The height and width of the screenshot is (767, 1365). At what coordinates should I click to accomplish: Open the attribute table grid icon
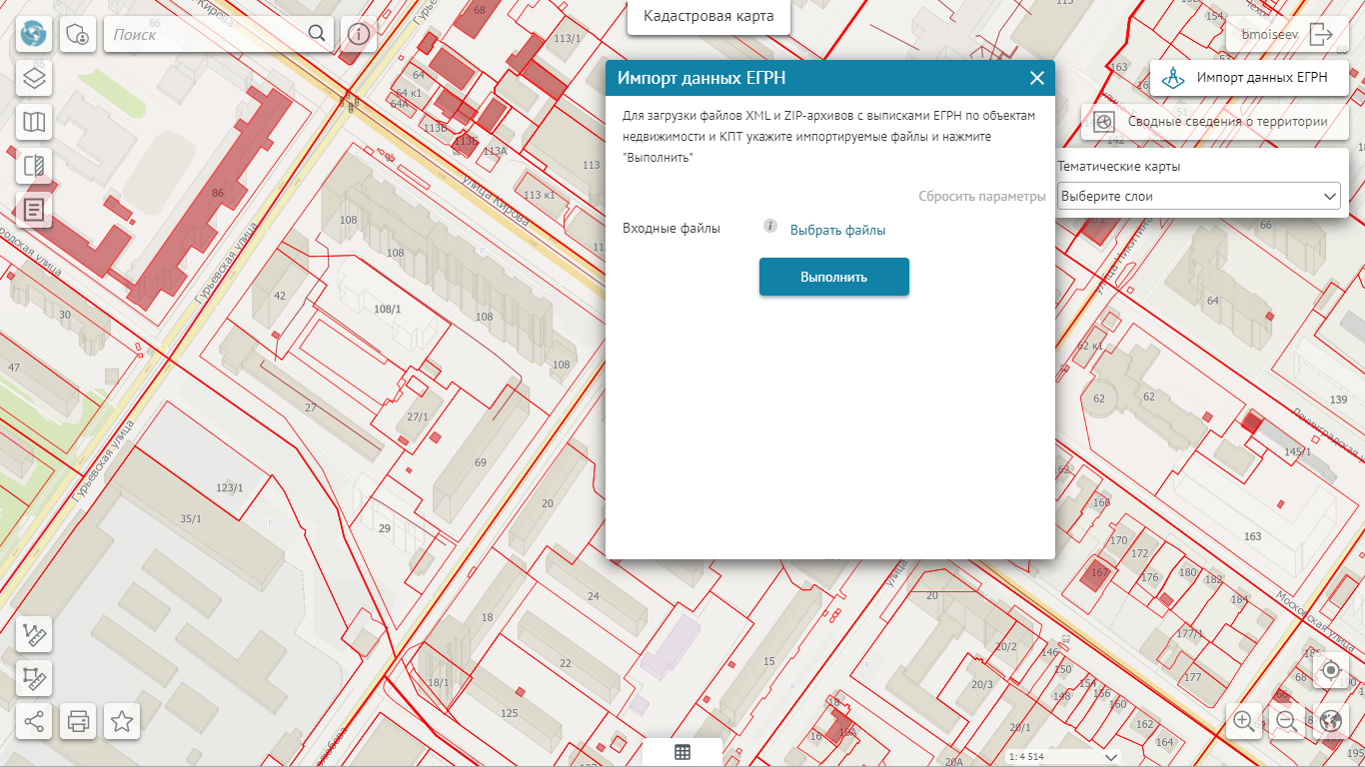(682, 753)
